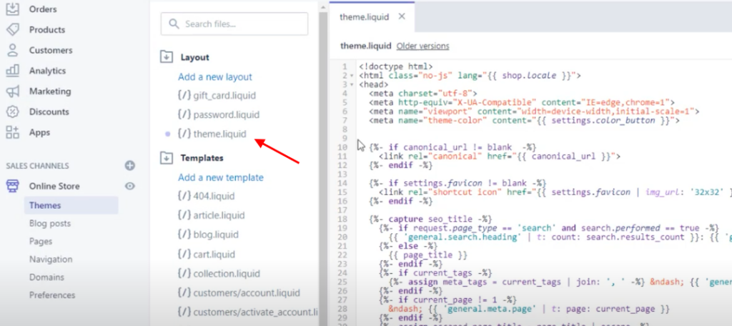This screenshot has height=326, width=732.
Task: Open collection.liquid template
Action: pyautogui.click(x=227, y=274)
